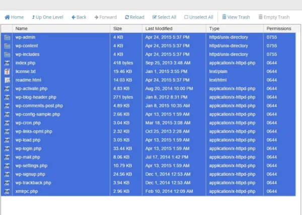Image resolution: width=302 pixels, height=215 pixels.
Task: Open View Trash
Action: [x=236, y=17]
